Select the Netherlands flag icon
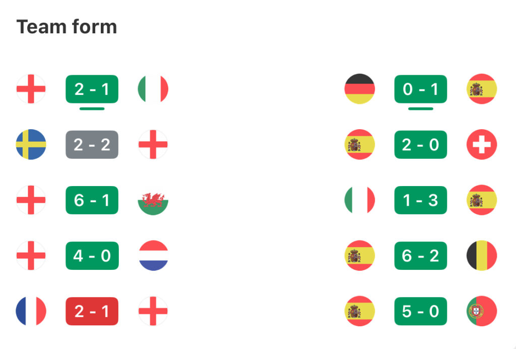 pos(153,256)
